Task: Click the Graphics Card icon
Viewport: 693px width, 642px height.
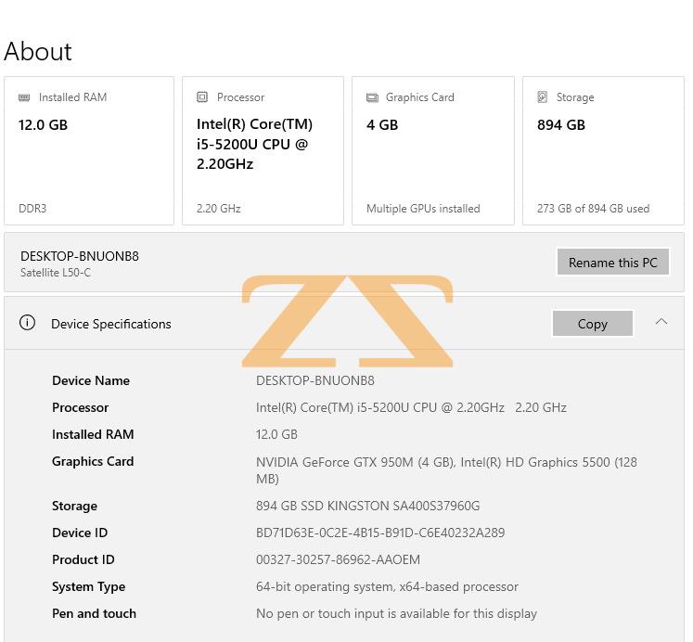Action: pos(372,97)
